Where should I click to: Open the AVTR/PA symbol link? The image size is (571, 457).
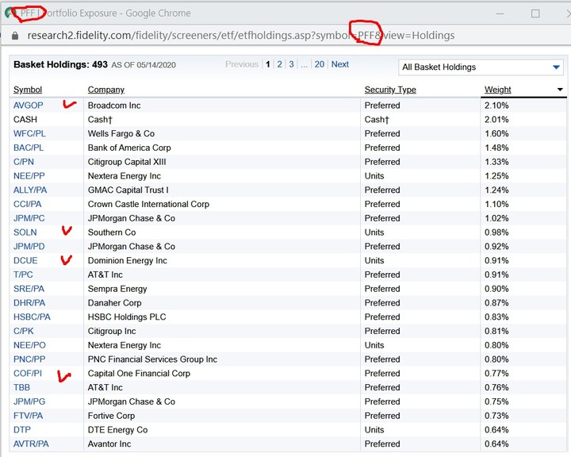tap(31, 444)
